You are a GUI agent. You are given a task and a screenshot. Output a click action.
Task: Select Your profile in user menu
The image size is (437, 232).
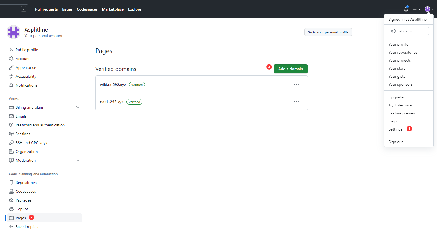(398, 44)
